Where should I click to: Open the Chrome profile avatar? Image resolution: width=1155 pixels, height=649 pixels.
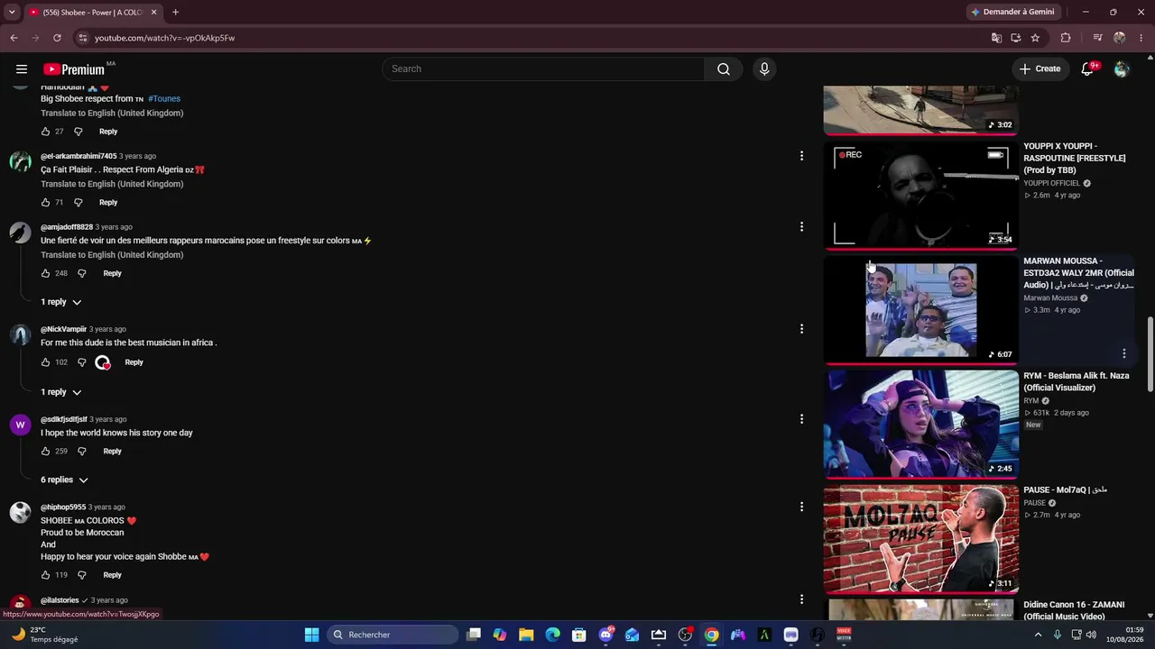1120,38
